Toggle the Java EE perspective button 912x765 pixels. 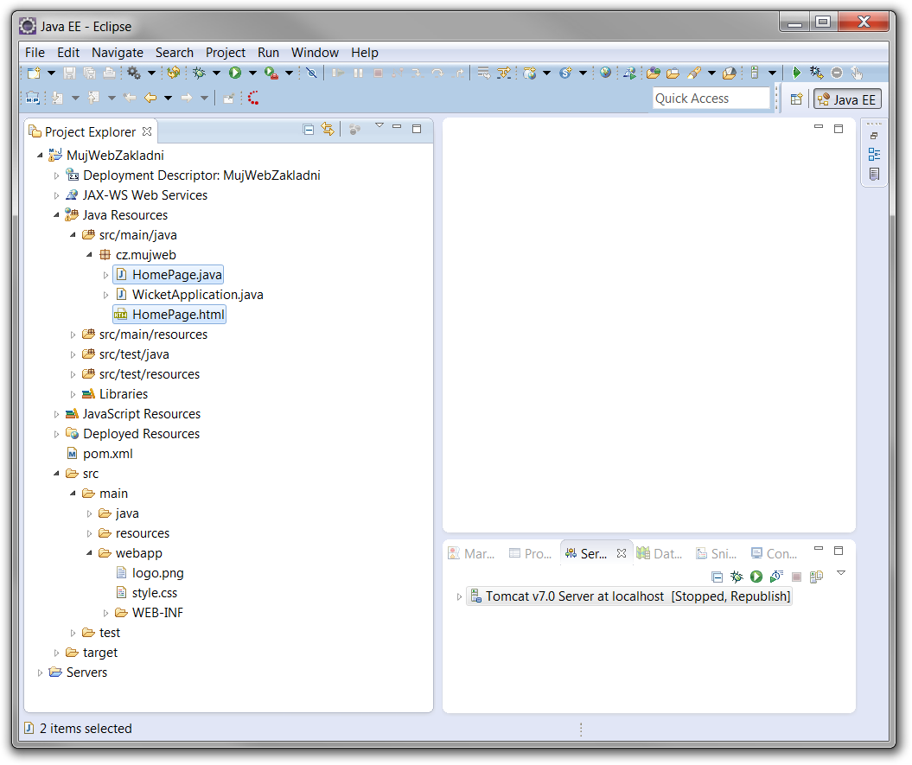point(846,99)
